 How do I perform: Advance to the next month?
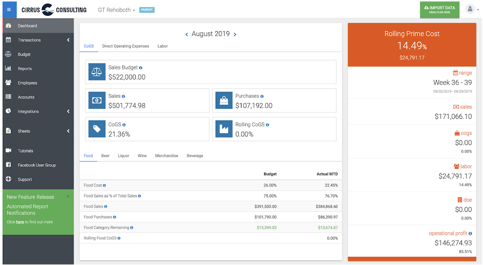(x=235, y=34)
